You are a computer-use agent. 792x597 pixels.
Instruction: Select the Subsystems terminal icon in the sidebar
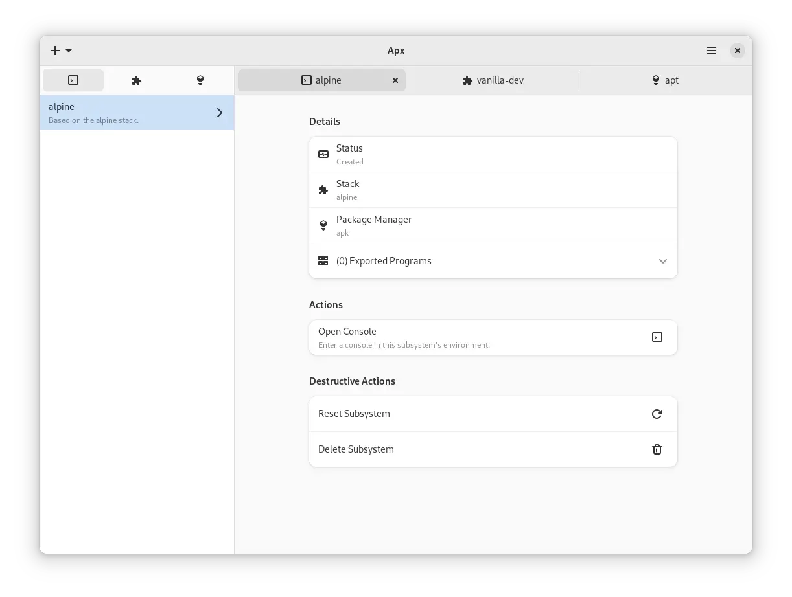click(x=73, y=80)
